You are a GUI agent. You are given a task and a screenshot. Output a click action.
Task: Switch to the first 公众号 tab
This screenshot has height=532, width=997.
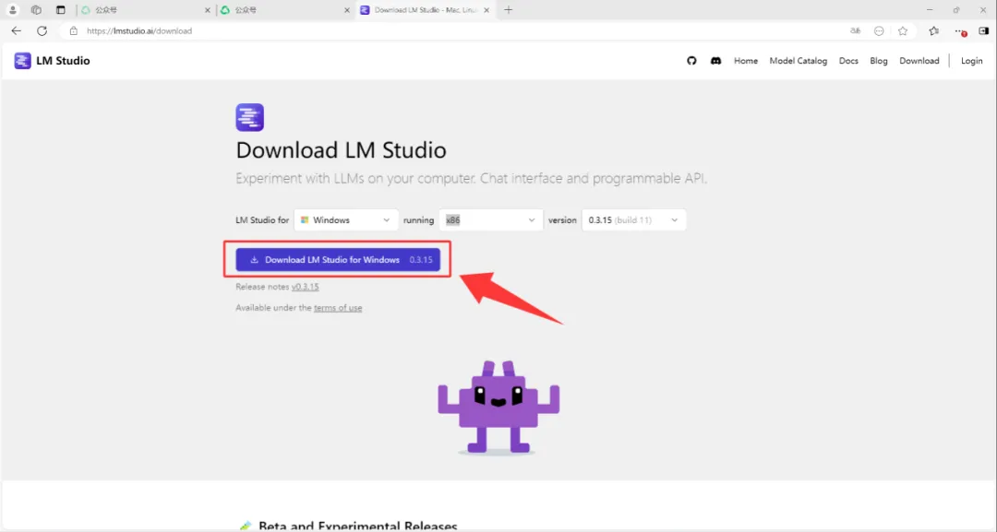[145, 10]
